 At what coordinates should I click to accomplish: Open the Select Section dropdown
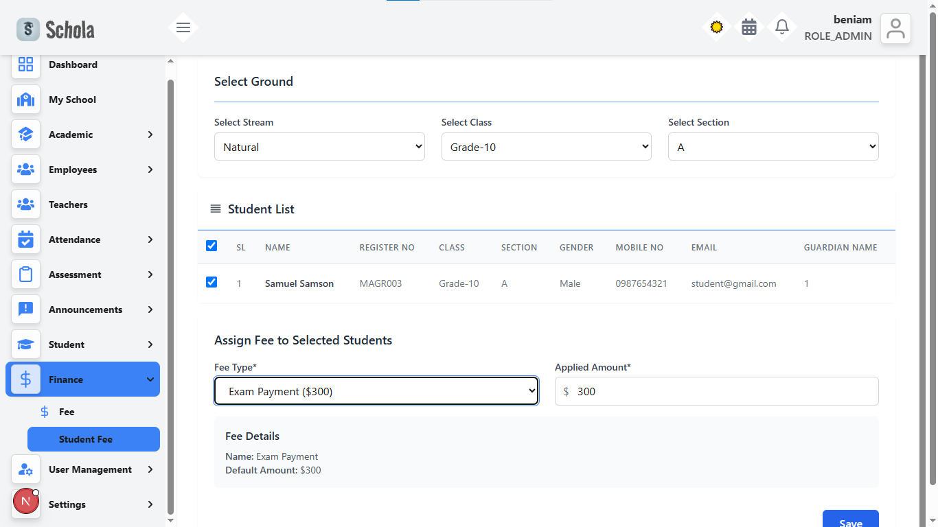[x=773, y=147]
